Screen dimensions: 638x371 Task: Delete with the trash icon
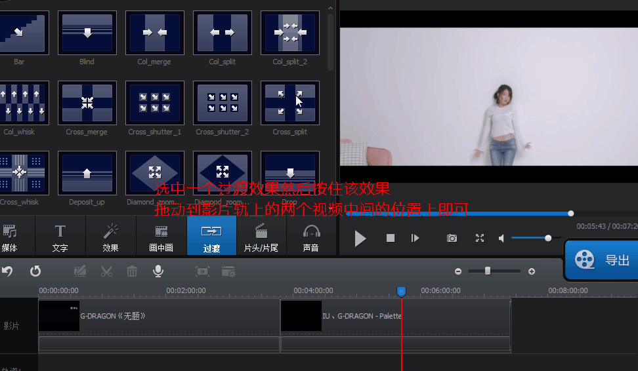pyautogui.click(x=132, y=271)
